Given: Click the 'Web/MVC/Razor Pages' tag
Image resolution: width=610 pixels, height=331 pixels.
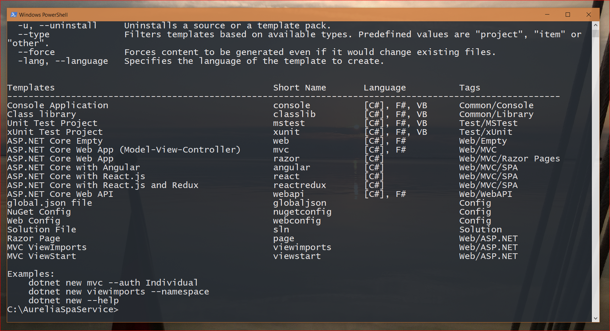Looking at the screenshot, I should point(510,159).
